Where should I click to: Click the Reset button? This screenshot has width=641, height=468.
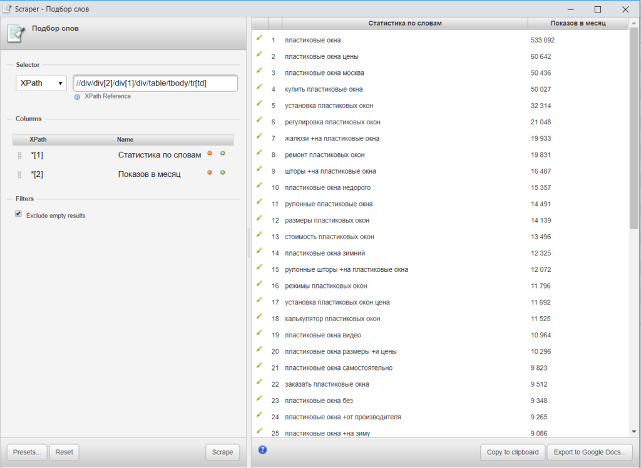(x=64, y=452)
